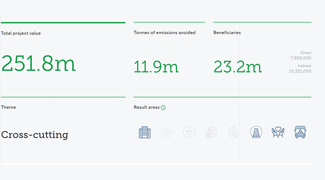Screen dimensions: 325x180
Task: Select the greyed forest and mountains icon
Action: 212,132
